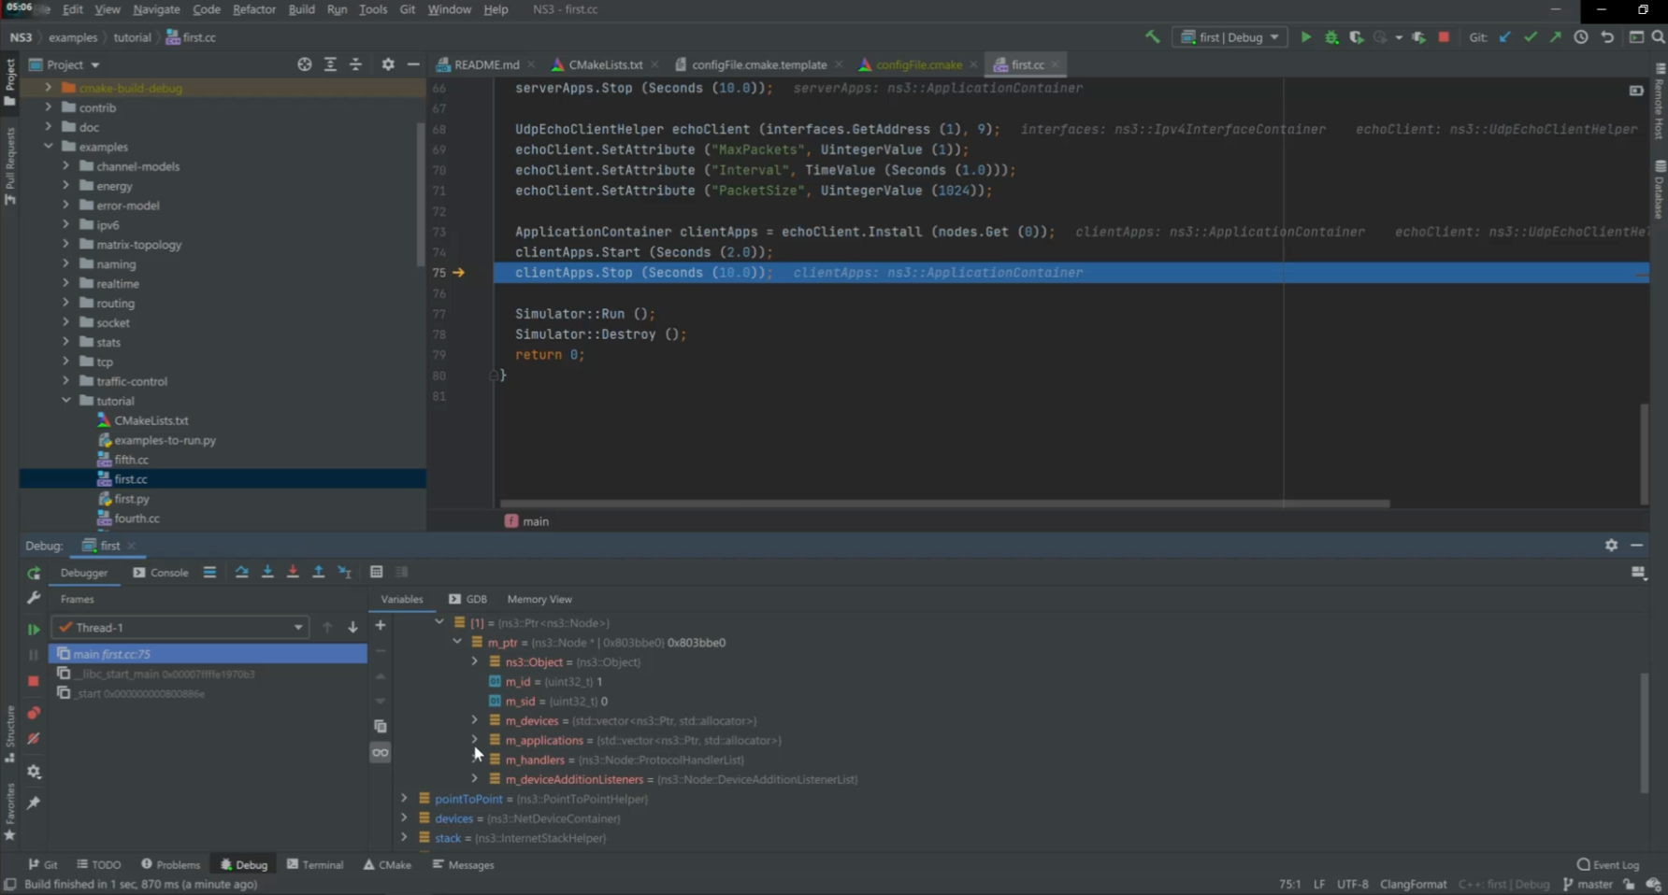1668x895 pixels.
Task: Collapse the tutorial folder in the Project tree
Action: [x=66, y=401]
